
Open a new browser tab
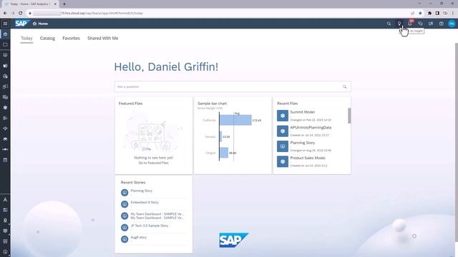pyautogui.click(x=64, y=4)
